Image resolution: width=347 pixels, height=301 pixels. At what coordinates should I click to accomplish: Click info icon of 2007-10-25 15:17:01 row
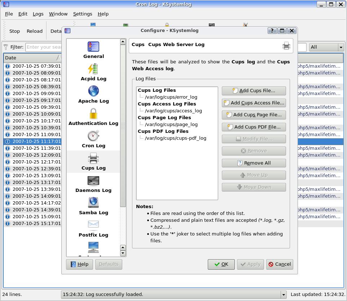click(x=8, y=224)
